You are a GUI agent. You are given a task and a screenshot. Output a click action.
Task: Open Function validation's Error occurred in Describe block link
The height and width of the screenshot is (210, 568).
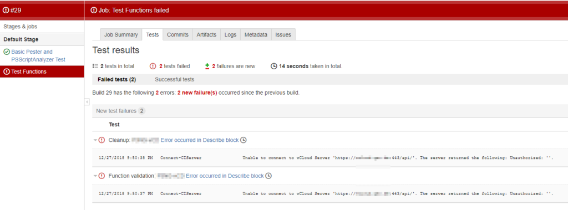tap(225, 176)
